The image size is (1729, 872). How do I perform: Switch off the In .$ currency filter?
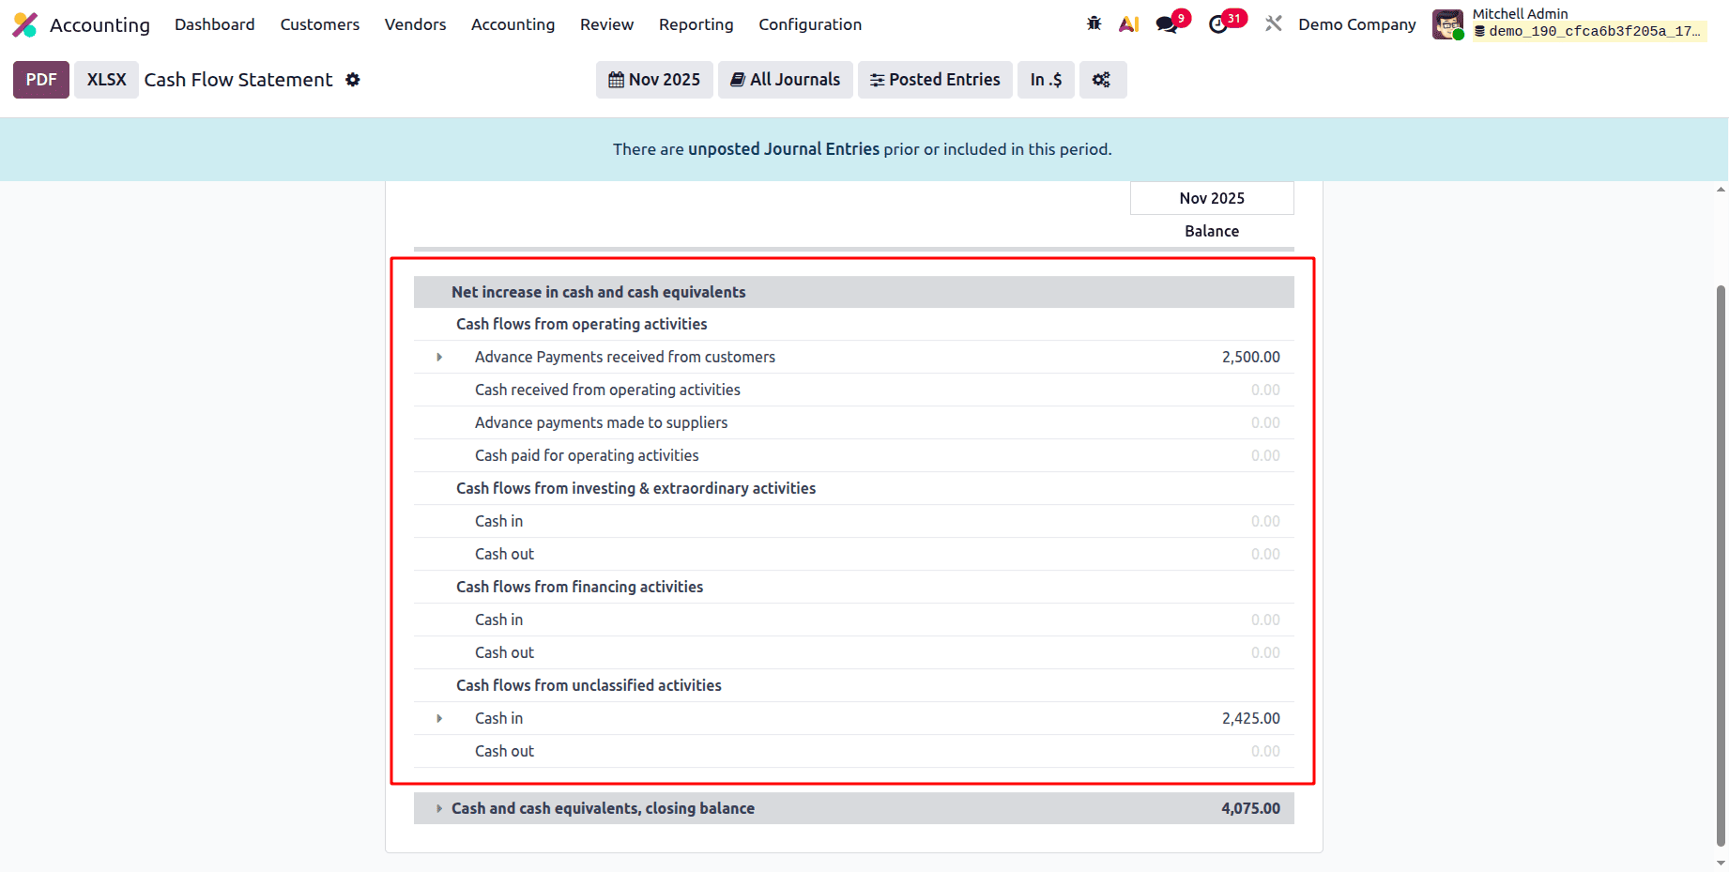(x=1045, y=80)
